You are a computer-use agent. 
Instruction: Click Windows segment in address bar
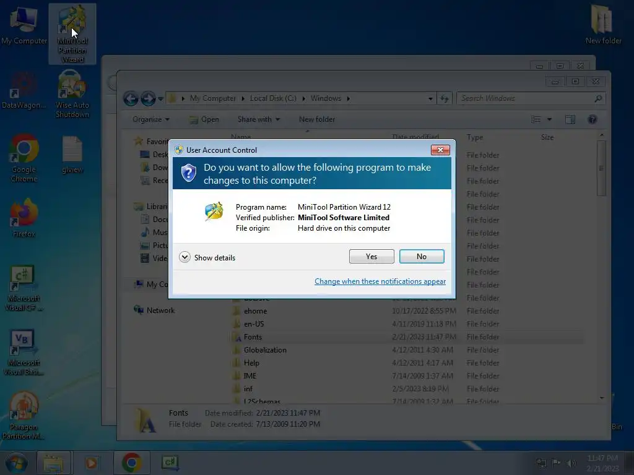pos(326,98)
